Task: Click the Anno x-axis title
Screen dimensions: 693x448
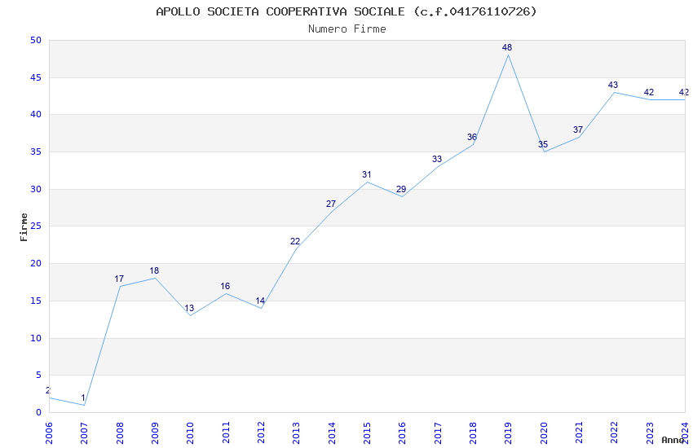Action: tap(673, 440)
